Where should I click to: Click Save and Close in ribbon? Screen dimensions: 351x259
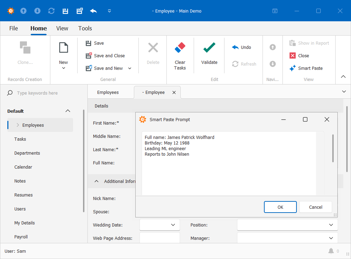105,55
